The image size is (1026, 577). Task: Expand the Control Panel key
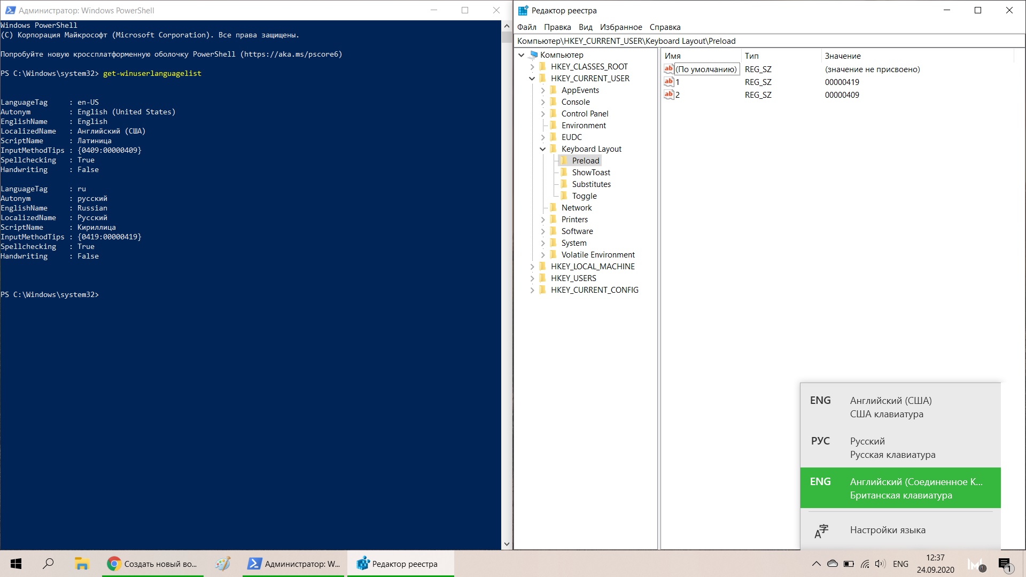(543, 114)
